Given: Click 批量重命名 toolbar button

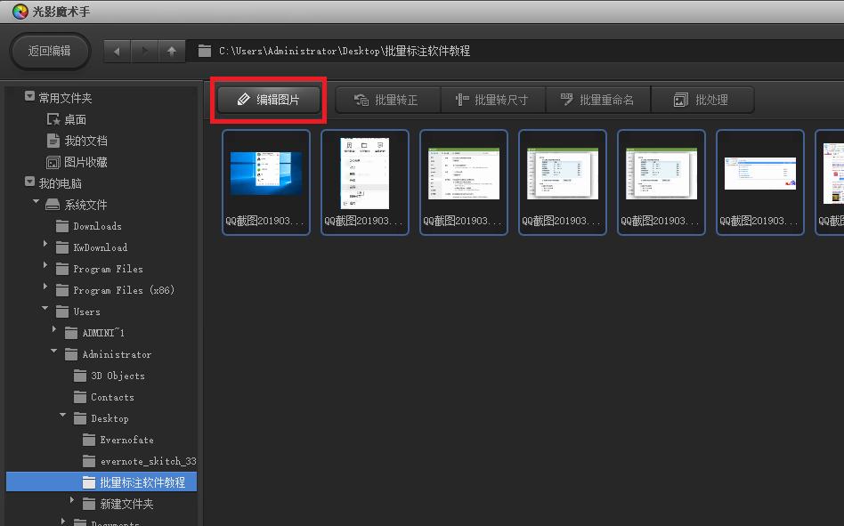Looking at the screenshot, I should click(x=598, y=100).
